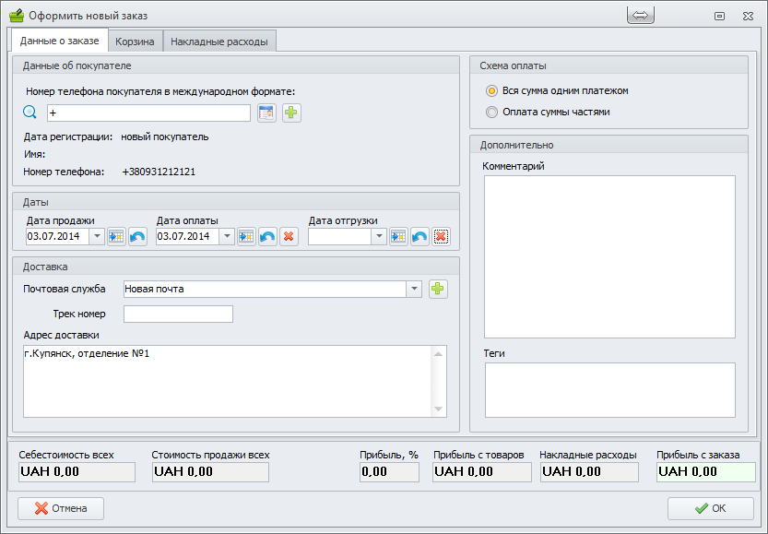
Task: Click inside the 'Комментарий' text area
Action: point(608,256)
